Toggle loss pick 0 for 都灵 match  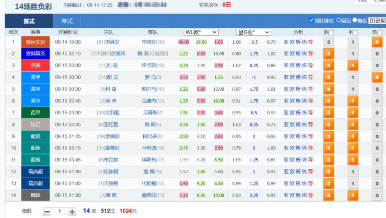[377, 77]
